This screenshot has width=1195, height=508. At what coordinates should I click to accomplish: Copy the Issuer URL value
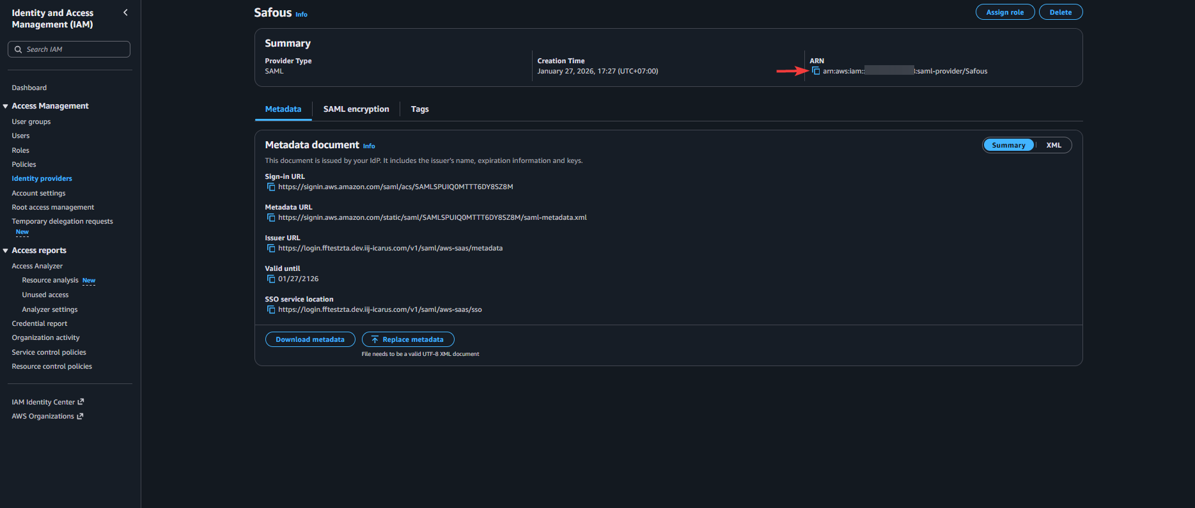pos(271,249)
